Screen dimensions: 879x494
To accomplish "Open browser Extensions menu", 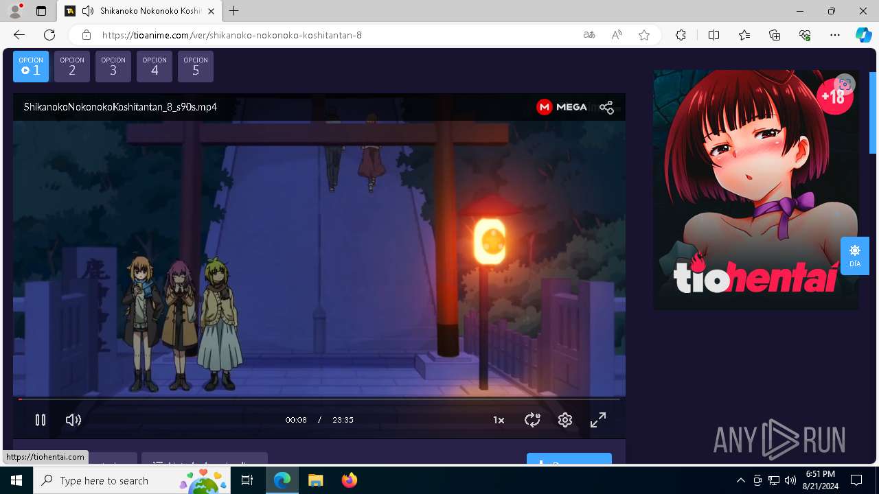I will click(681, 35).
